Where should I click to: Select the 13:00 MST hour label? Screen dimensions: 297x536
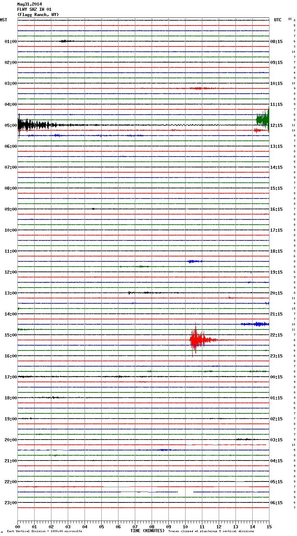pos(11,293)
